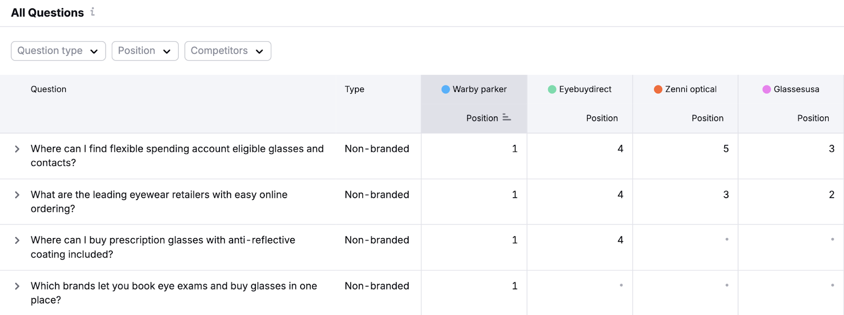The width and height of the screenshot is (844, 315).
Task: Click the green Eyebuydirect color dot
Action: tap(552, 90)
